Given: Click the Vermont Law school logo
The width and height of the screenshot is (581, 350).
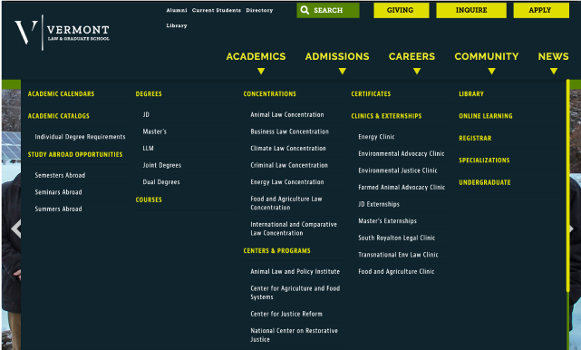Looking at the screenshot, I should click(x=62, y=33).
